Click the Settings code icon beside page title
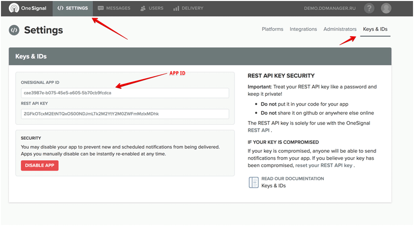 (x=14, y=30)
